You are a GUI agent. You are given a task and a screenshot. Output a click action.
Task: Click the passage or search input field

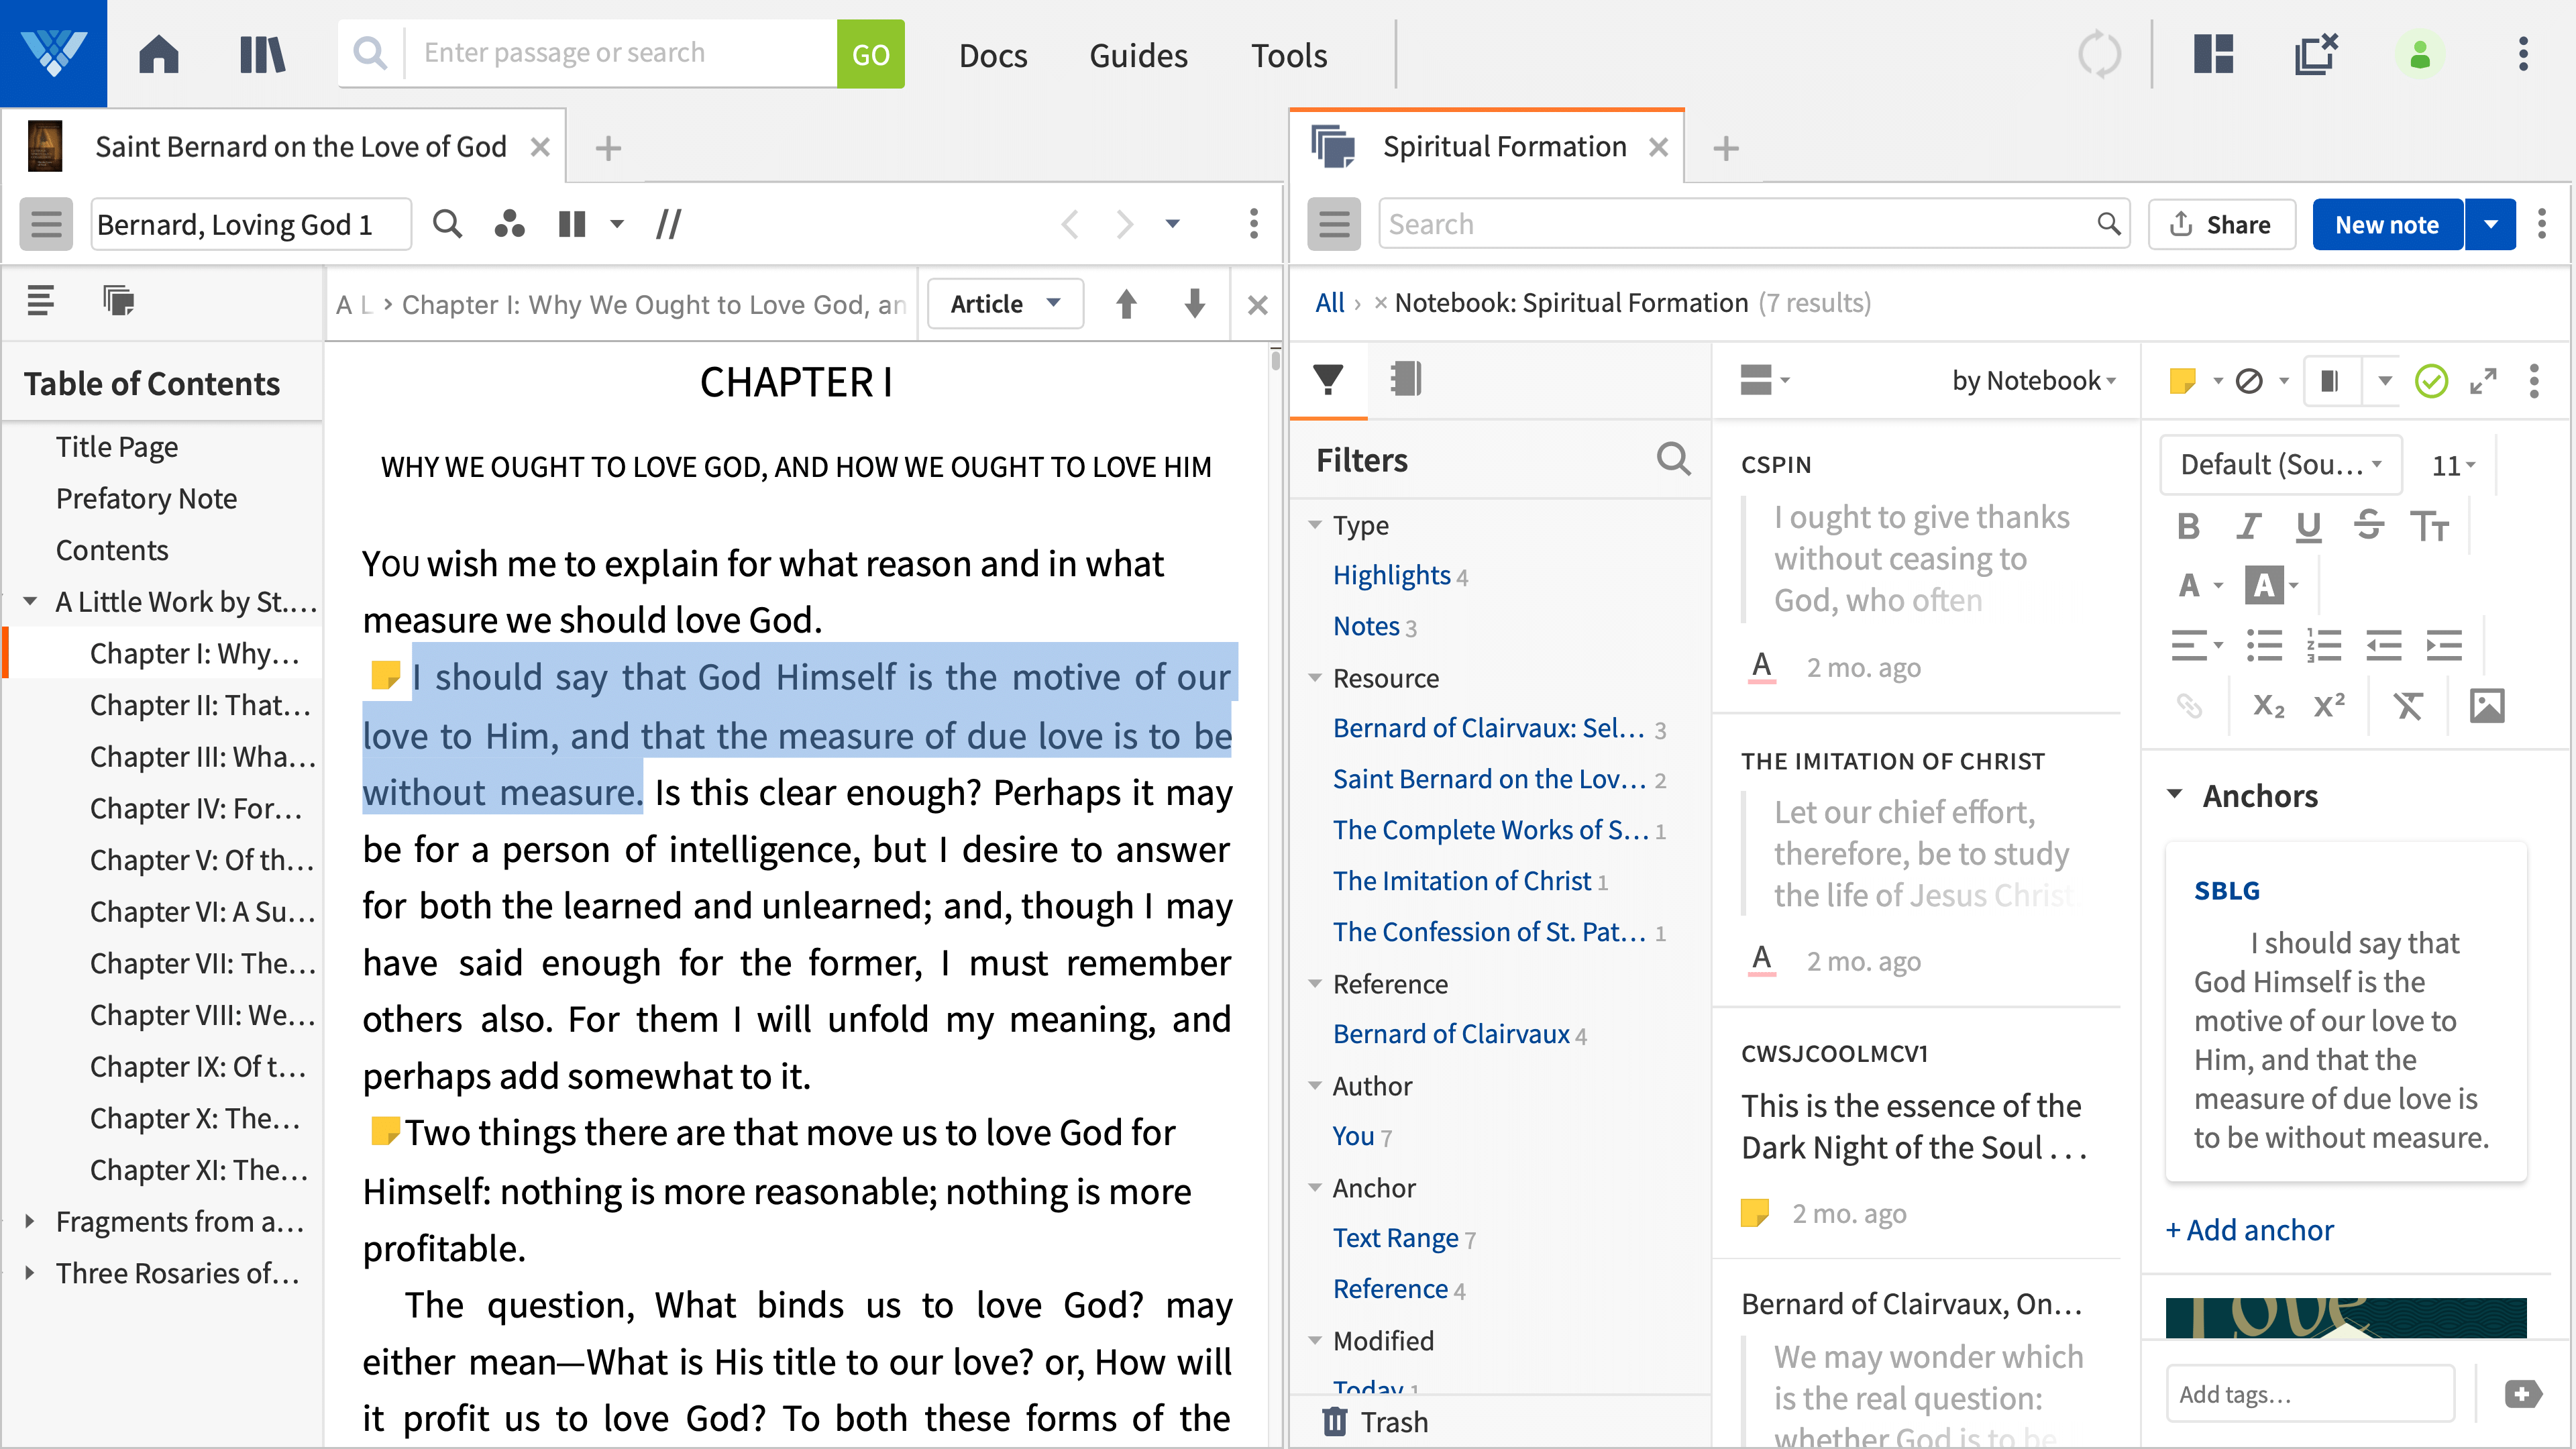[620, 53]
